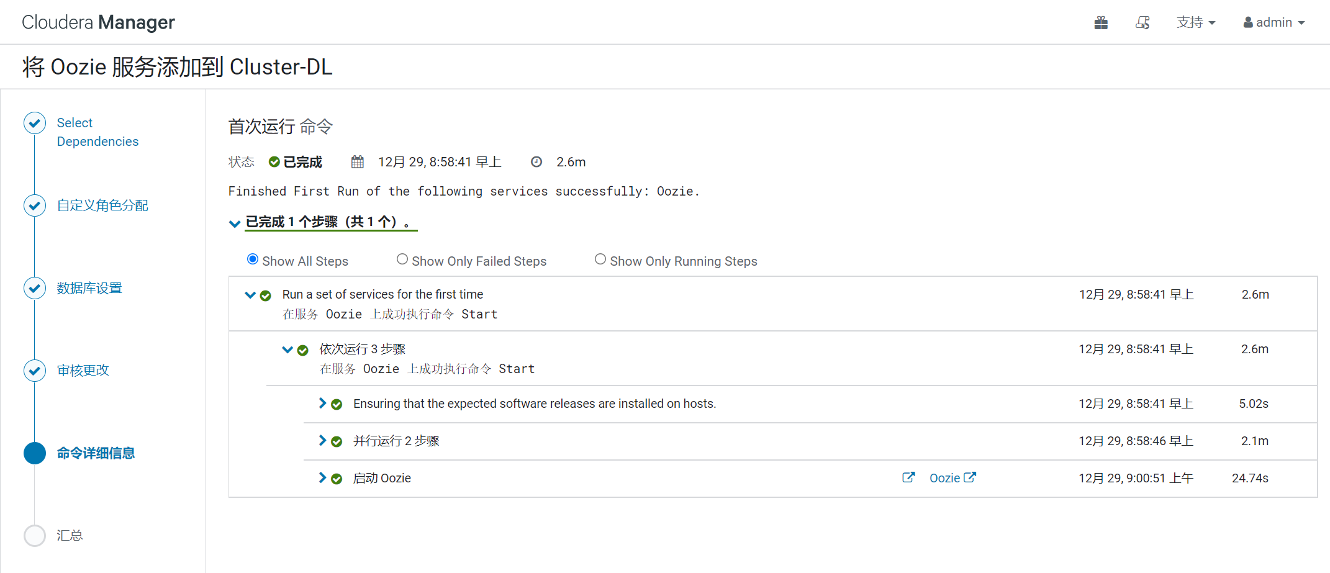Click the 命令详细信息 filled step circle
This screenshot has width=1330, height=573.
point(35,453)
